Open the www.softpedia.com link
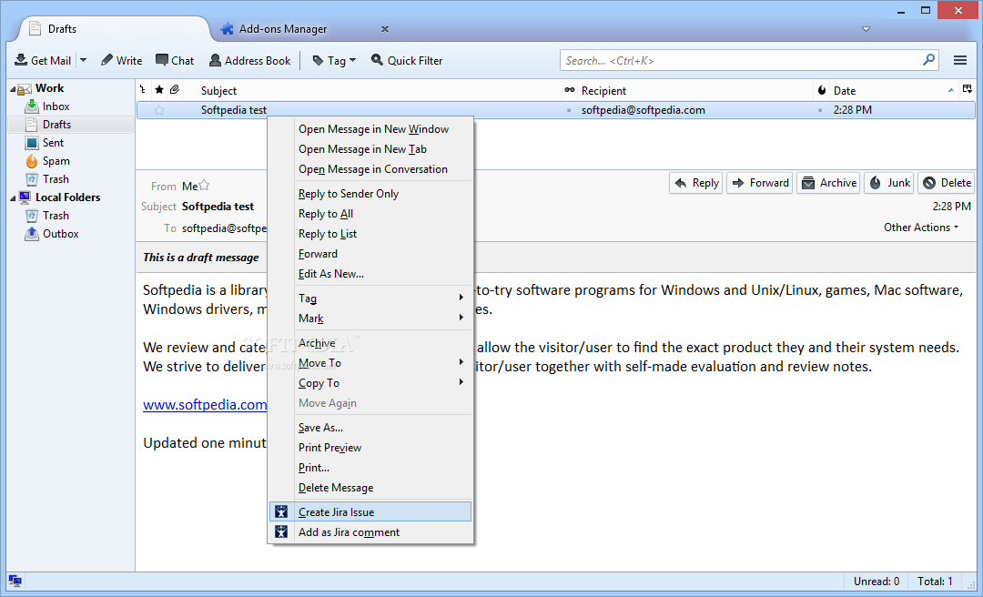 point(205,405)
